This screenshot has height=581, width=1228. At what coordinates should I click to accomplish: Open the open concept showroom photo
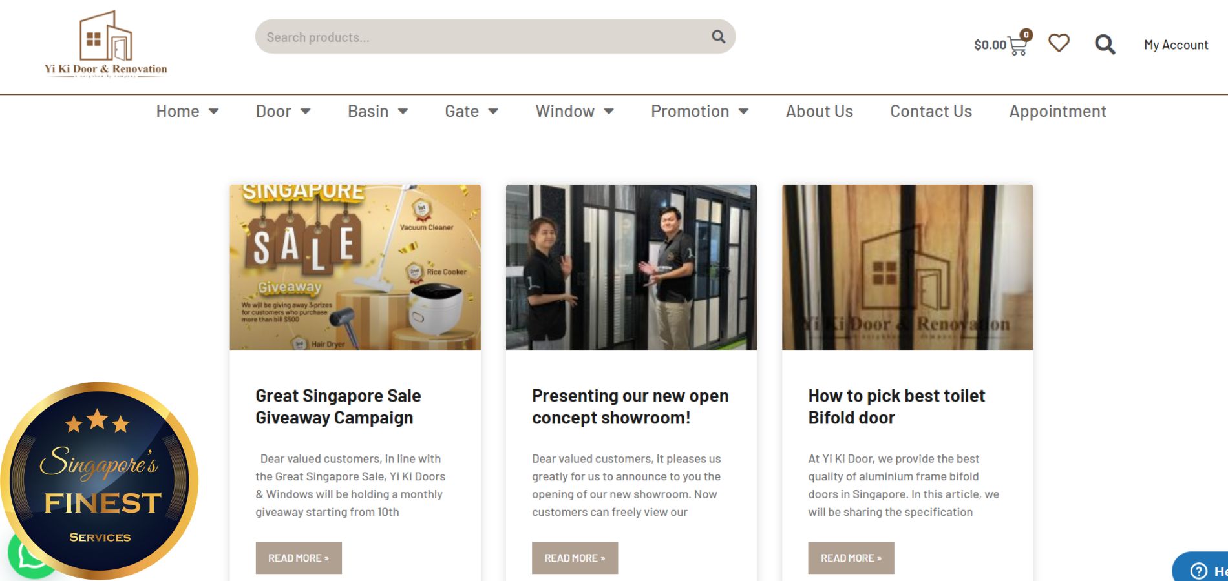pyautogui.click(x=631, y=267)
